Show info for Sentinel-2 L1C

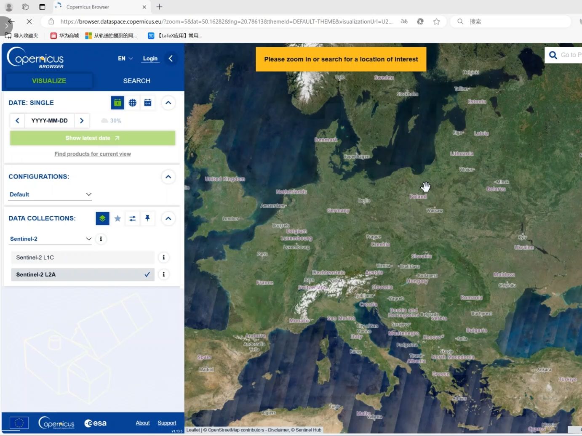[x=164, y=258]
